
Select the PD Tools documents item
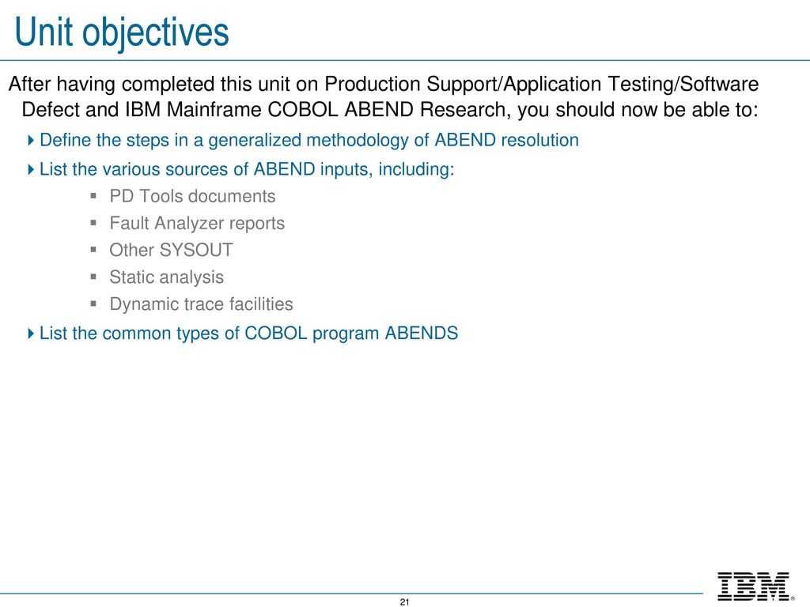[192, 196]
